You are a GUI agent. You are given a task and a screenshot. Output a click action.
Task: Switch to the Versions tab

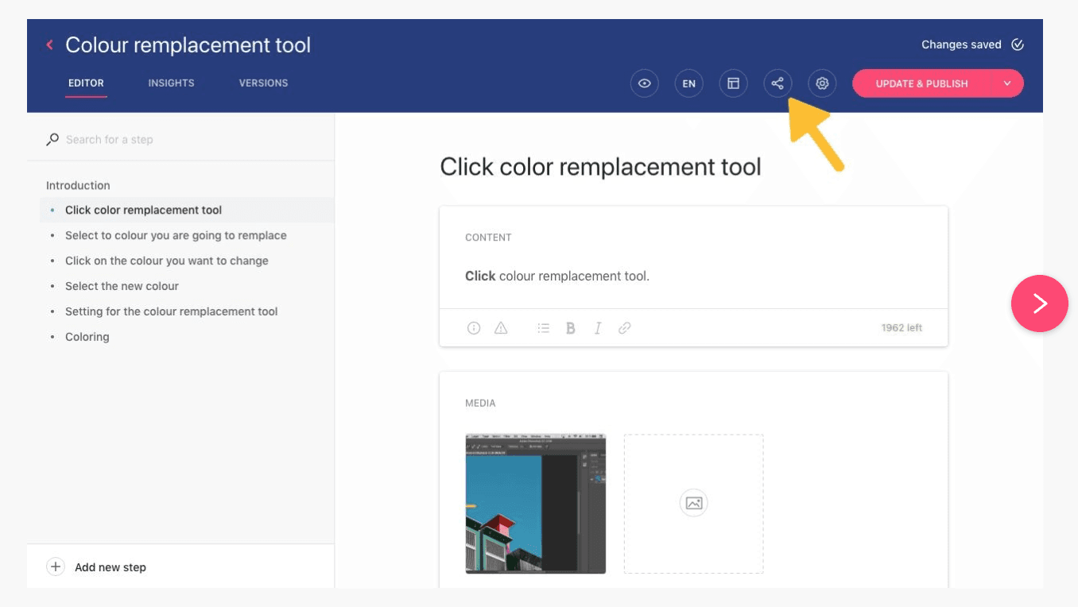(x=263, y=83)
